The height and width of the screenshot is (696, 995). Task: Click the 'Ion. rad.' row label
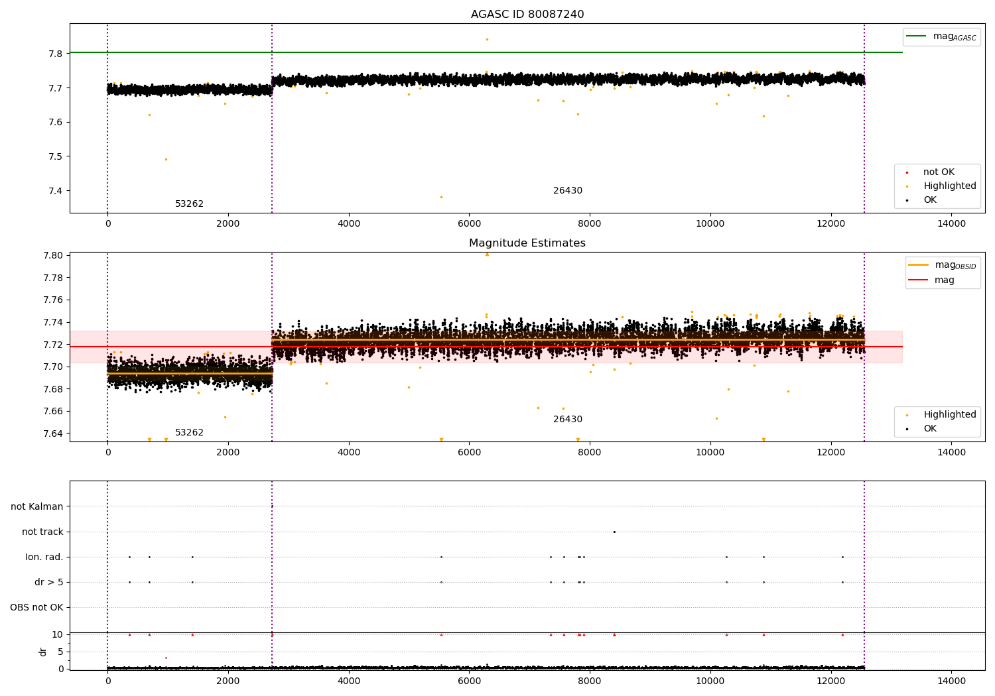(x=44, y=557)
